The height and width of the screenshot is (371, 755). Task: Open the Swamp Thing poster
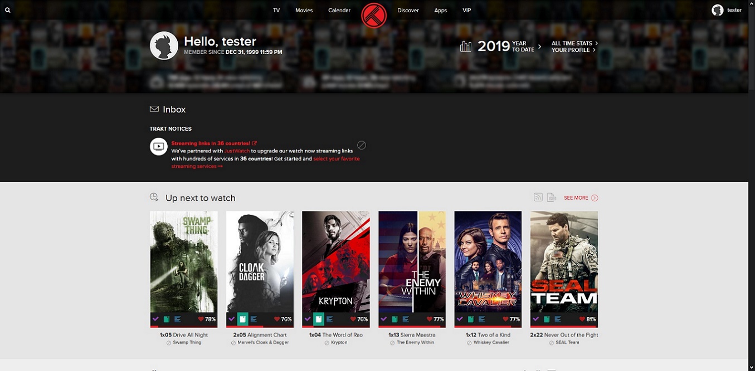(183, 261)
